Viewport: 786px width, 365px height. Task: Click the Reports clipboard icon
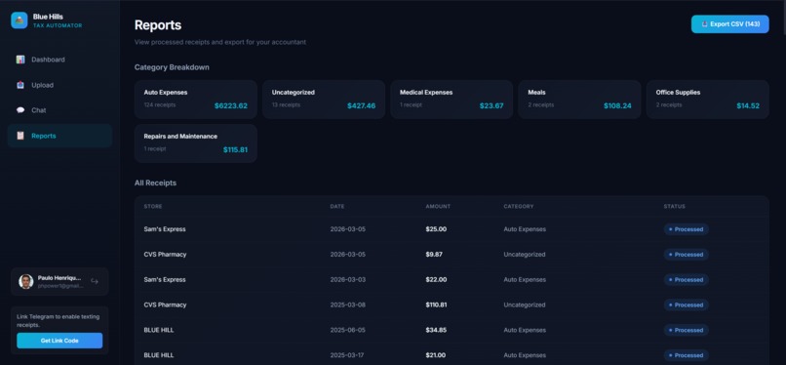point(20,136)
